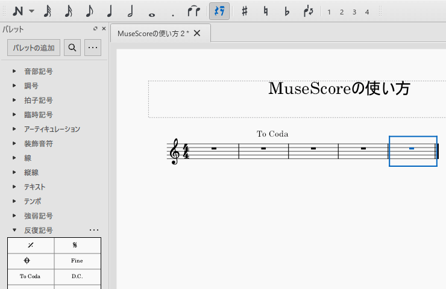Expand the 音部記号 palette
Screen dimensions: 446x289
(14, 71)
